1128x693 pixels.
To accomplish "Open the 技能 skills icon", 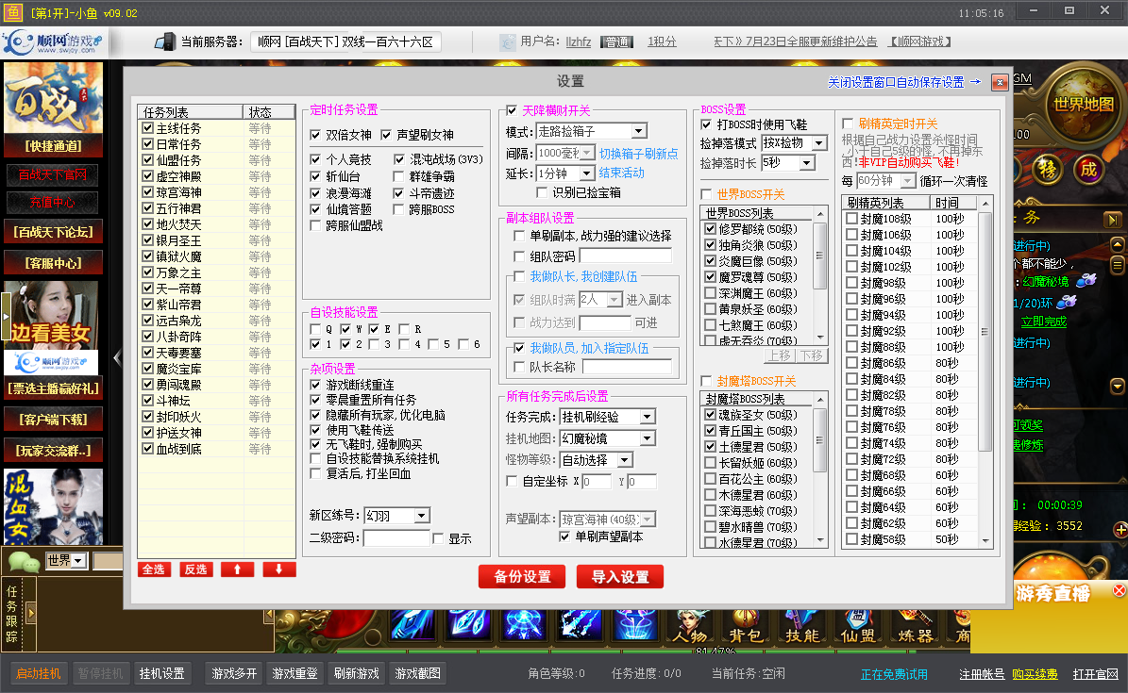I will 801,626.
